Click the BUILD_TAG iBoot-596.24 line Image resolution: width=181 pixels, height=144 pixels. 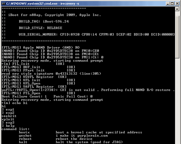click(44, 21)
